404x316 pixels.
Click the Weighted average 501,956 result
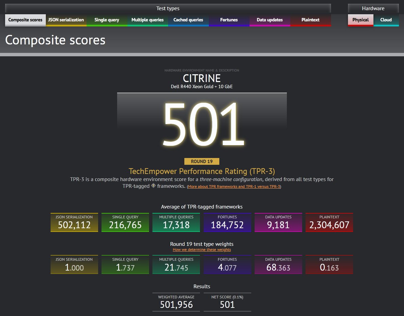(176, 302)
